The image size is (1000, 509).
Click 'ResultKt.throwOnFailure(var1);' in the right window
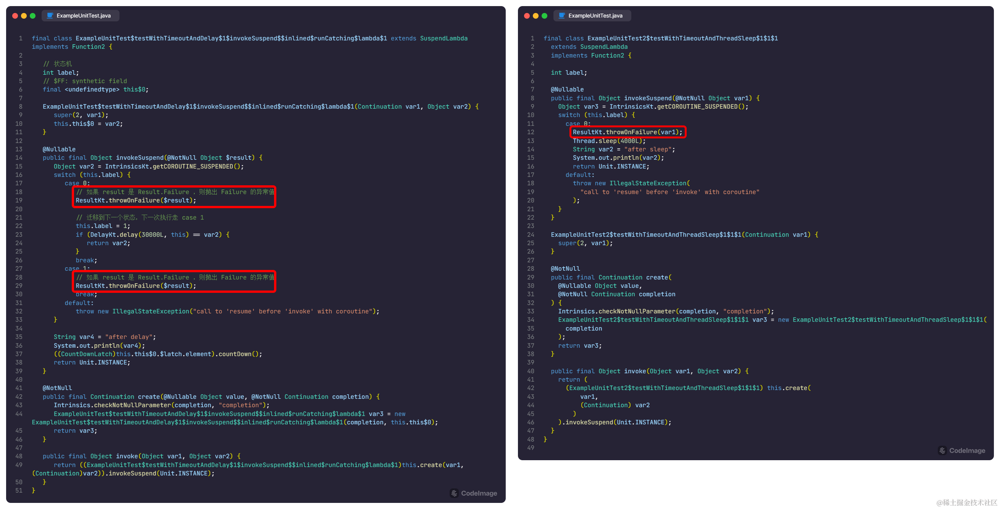627,132
